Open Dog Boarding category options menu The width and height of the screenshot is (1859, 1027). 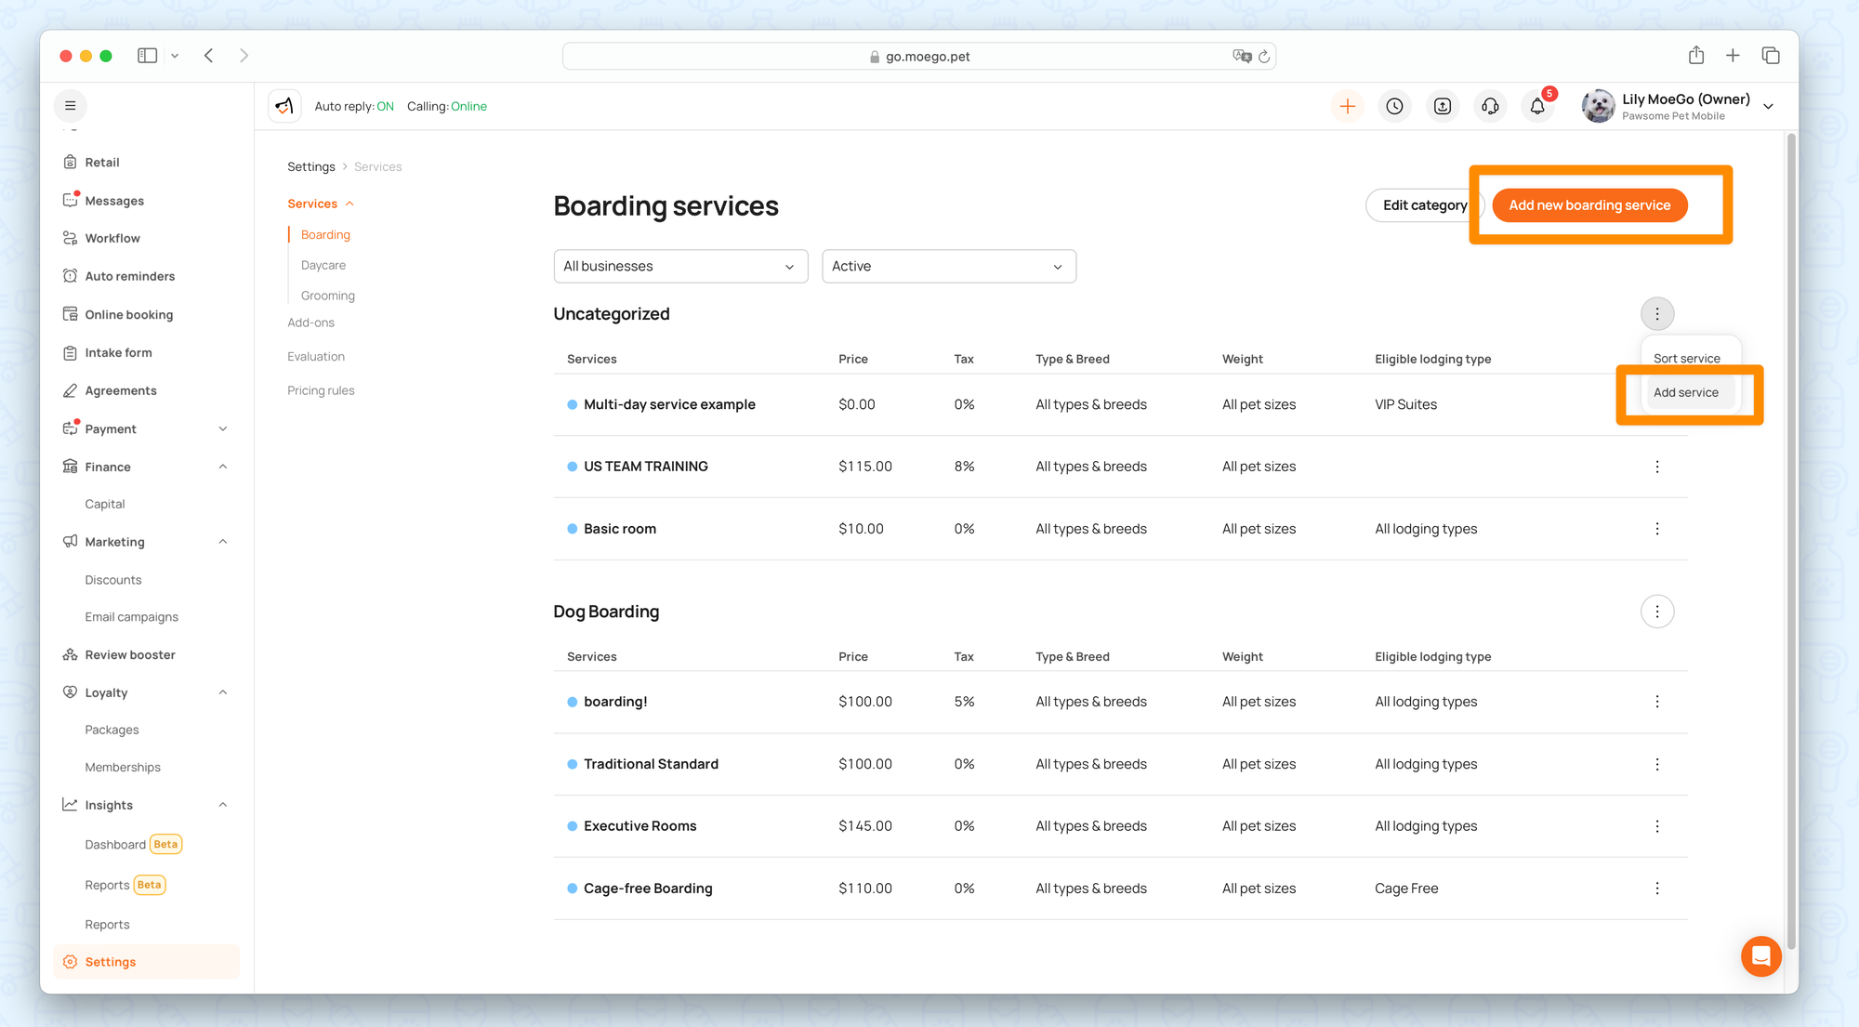click(1656, 612)
